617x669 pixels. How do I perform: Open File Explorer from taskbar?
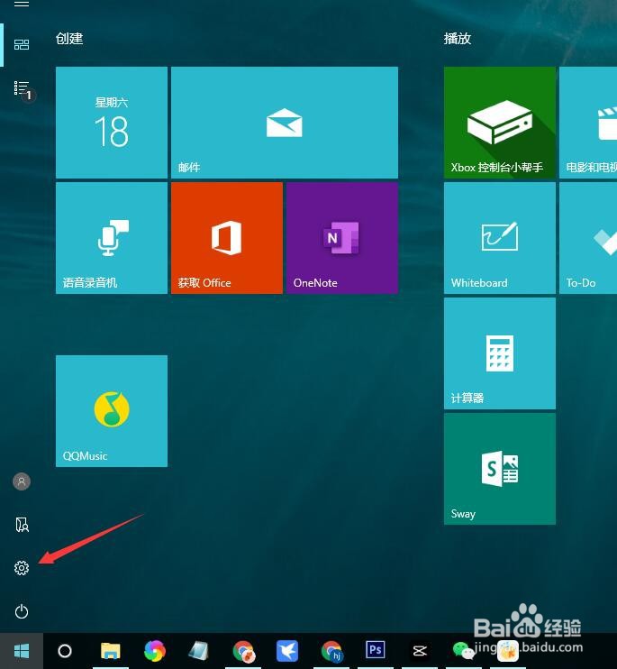click(x=111, y=651)
